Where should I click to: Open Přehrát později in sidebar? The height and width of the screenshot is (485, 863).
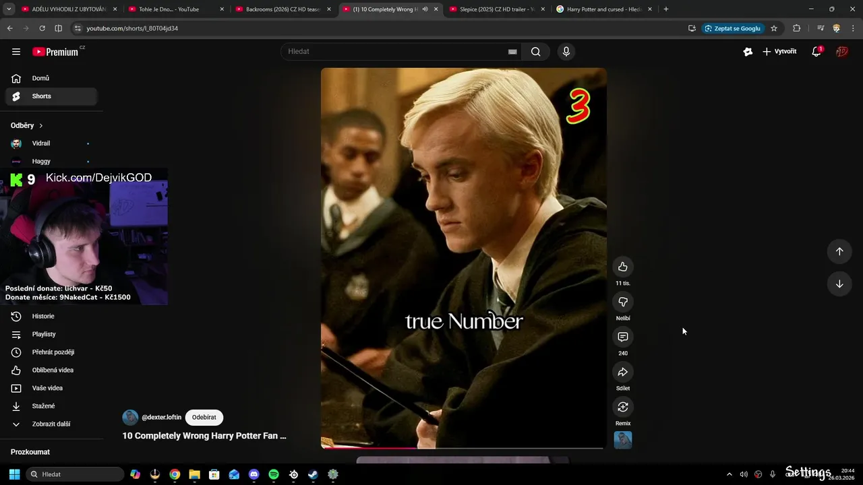click(51, 352)
